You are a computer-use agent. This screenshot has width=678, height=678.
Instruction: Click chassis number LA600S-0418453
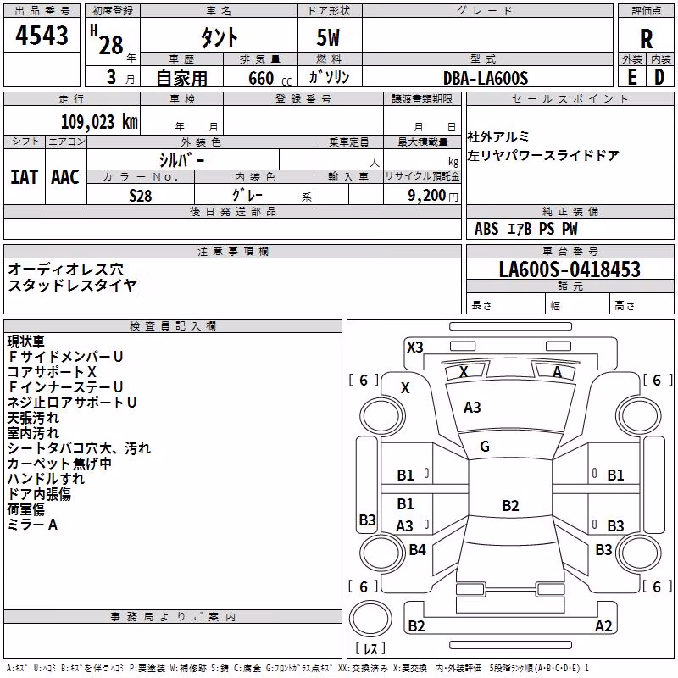(x=570, y=270)
